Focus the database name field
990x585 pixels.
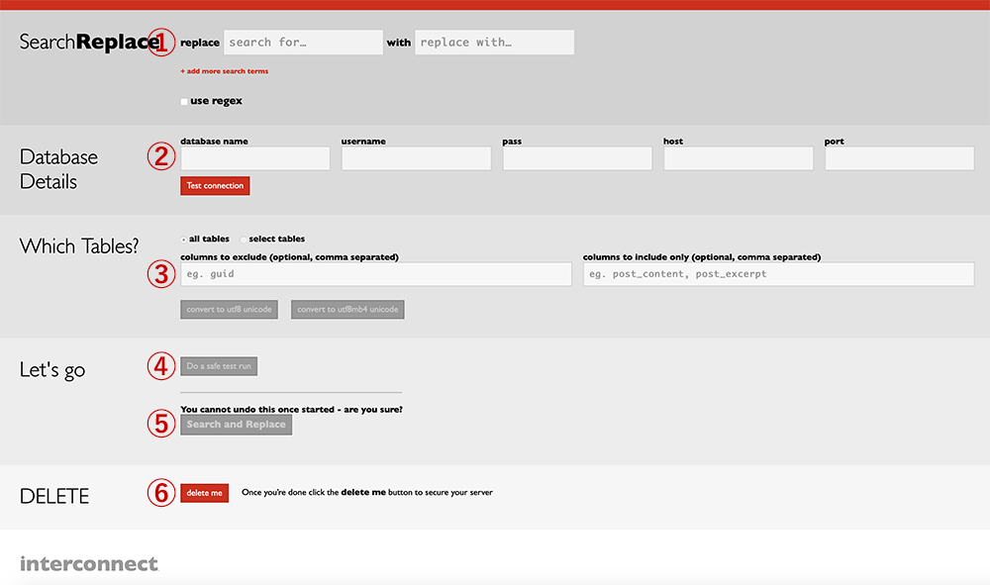click(x=255, y=158)
